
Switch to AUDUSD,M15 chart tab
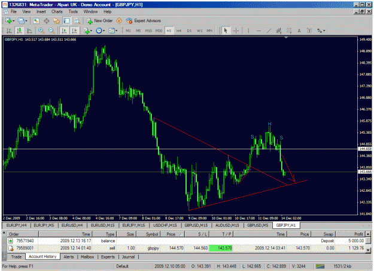pyautogui.click(x=227, y=225)
